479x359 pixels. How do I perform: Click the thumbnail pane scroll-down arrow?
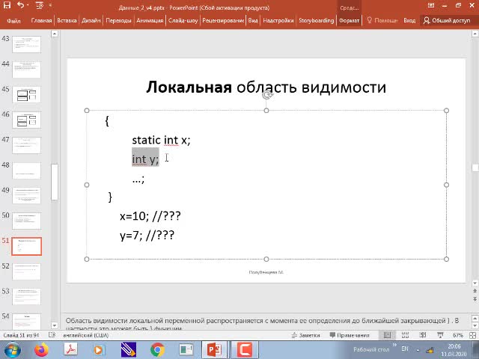point(55,325)
